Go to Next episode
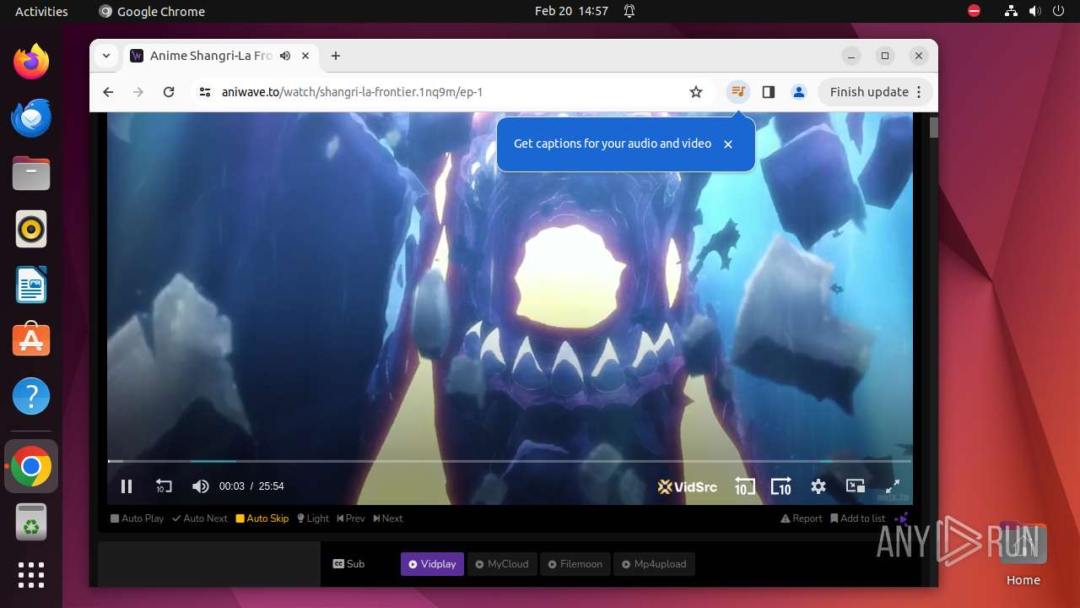The width and height of the screenshot is (1080, 608). 388,518
